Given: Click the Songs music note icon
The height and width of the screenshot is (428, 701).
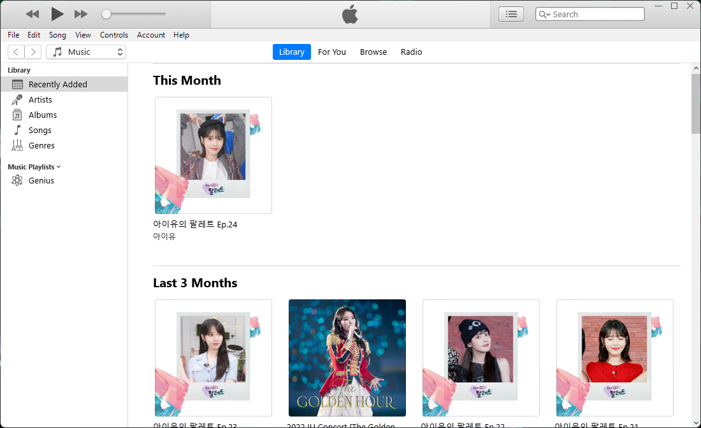Looking at the screenshot, I should pos(17,130).
